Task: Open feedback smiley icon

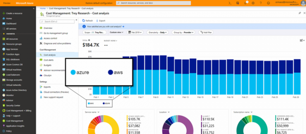Action: pos(268,3)
